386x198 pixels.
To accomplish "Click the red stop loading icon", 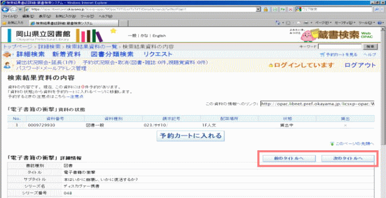I will tap(290, 10).
